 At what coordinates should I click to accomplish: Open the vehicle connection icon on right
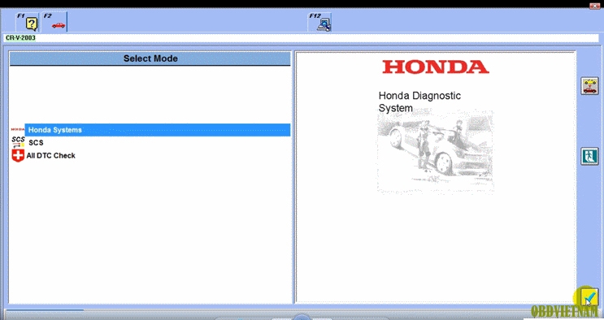589,86
